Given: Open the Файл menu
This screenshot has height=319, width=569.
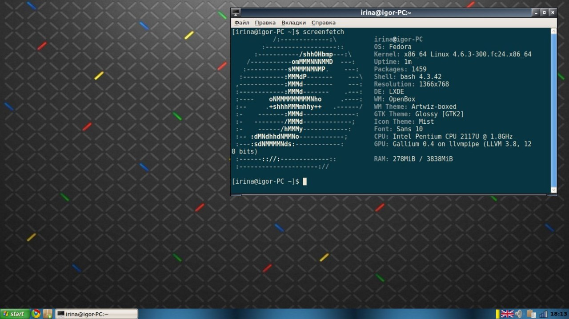Looking at the screenshot, I should [x=242, y=23].
